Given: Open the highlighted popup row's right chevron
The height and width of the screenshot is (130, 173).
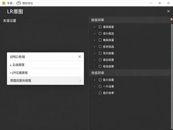Looking at the screenshot, I should (80, 81).
